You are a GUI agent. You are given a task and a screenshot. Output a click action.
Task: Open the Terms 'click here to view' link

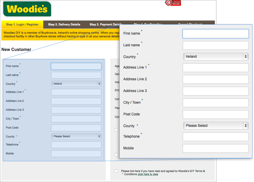pyautogui.click(x=148, y=174)
